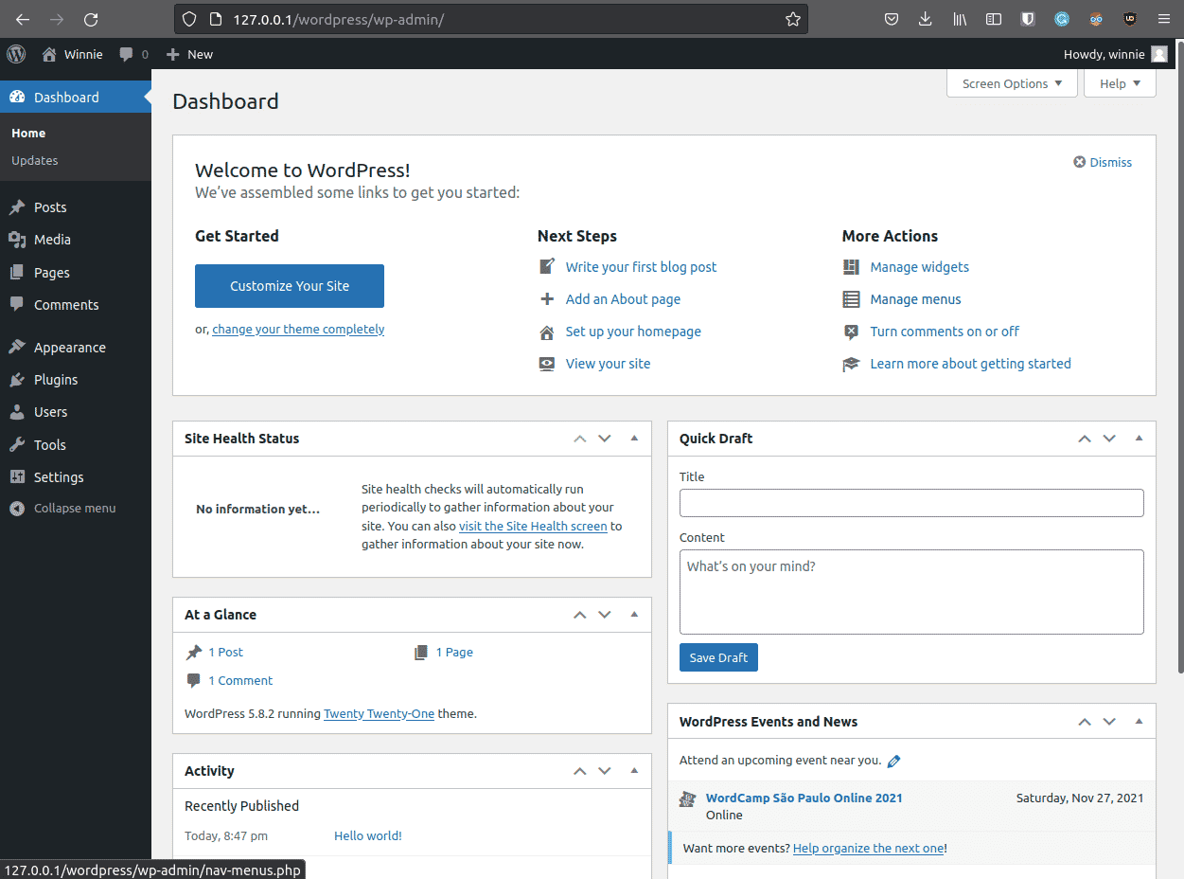Open Firefox downloads arrow icon

click(926, 19)
